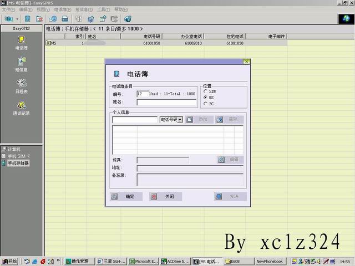Open the 帮助(H) menu
The width and height of the screenshot is (355, 266).
point(121,9)
